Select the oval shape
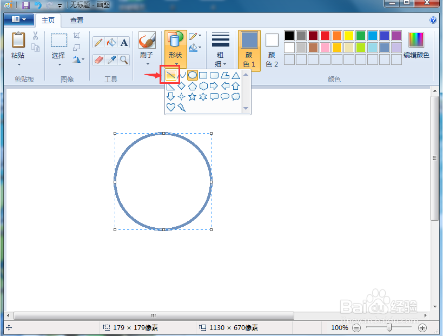 click(193, 75)
